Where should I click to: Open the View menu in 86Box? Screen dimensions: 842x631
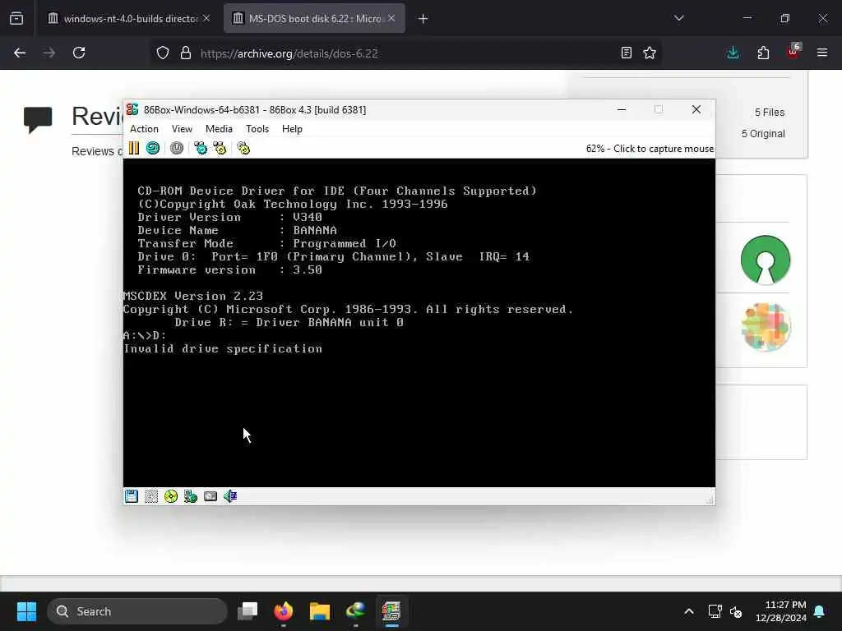182,129
